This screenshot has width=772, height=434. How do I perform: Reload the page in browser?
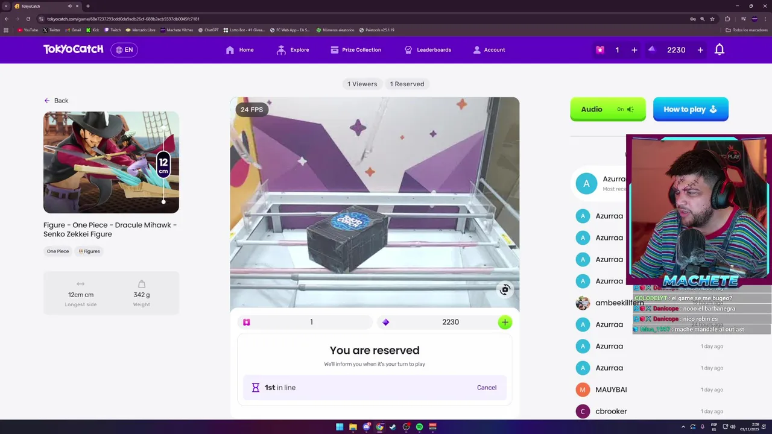pyautogui.click(x=28, y=19)
